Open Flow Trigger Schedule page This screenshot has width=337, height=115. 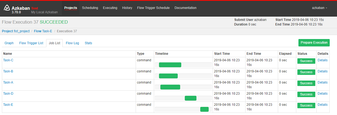(153, 8)
